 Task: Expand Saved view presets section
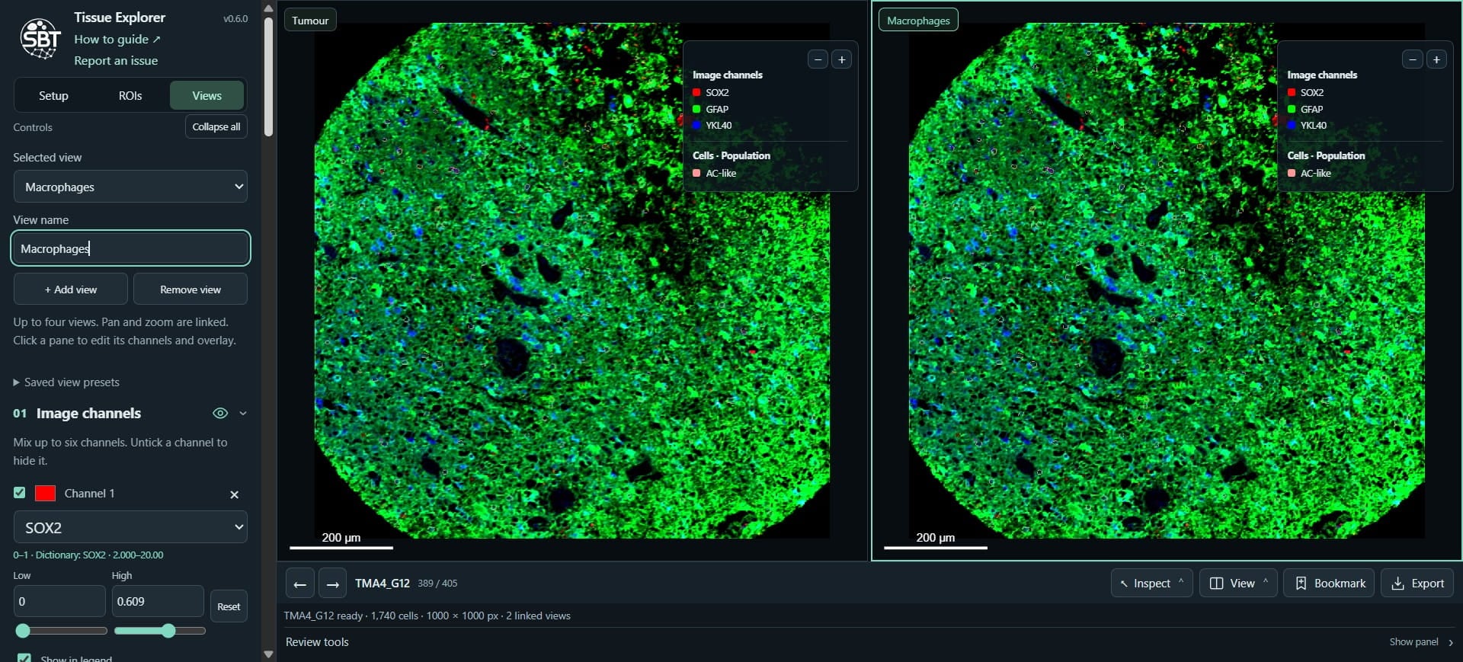click(x=66, y=382)
